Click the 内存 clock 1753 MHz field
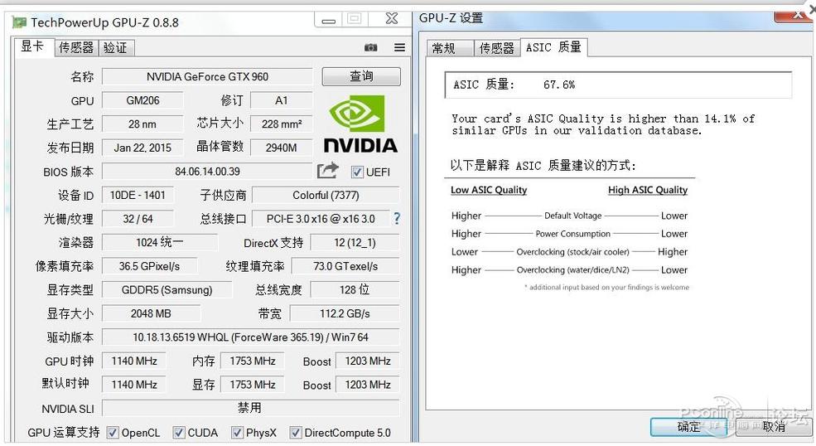The width and height of the screenshot is (816, 446). tap(253, 361)
